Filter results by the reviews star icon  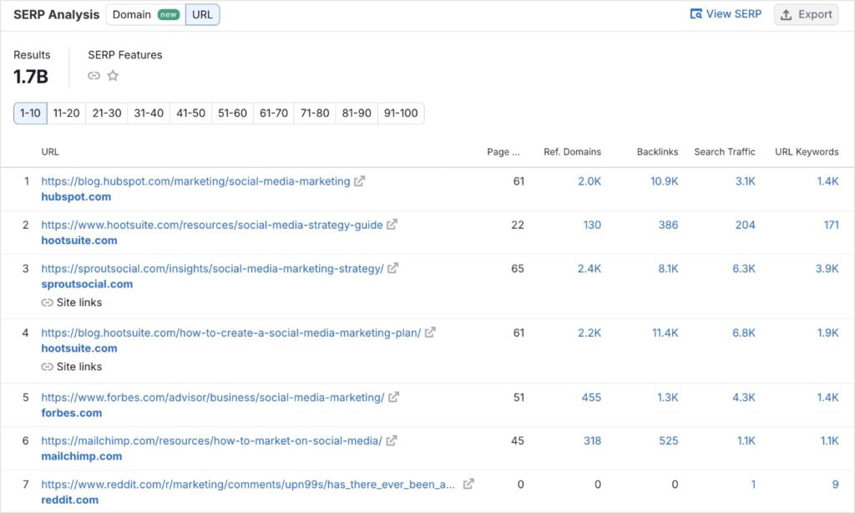coord(114,75)
